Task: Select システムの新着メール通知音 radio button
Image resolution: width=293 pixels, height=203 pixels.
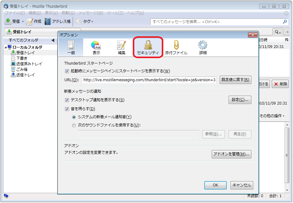Action: click(x=74, y=117)
